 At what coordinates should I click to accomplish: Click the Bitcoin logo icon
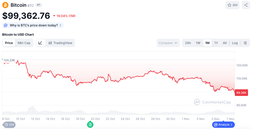coord(5,5)
